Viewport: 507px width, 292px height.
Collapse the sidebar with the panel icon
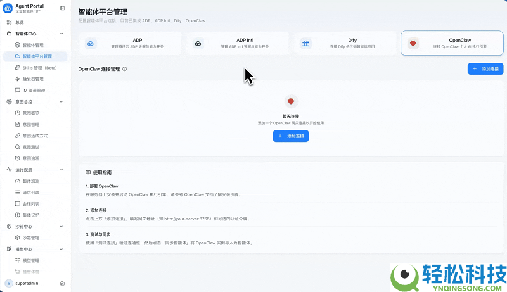(x=62, y=8)
